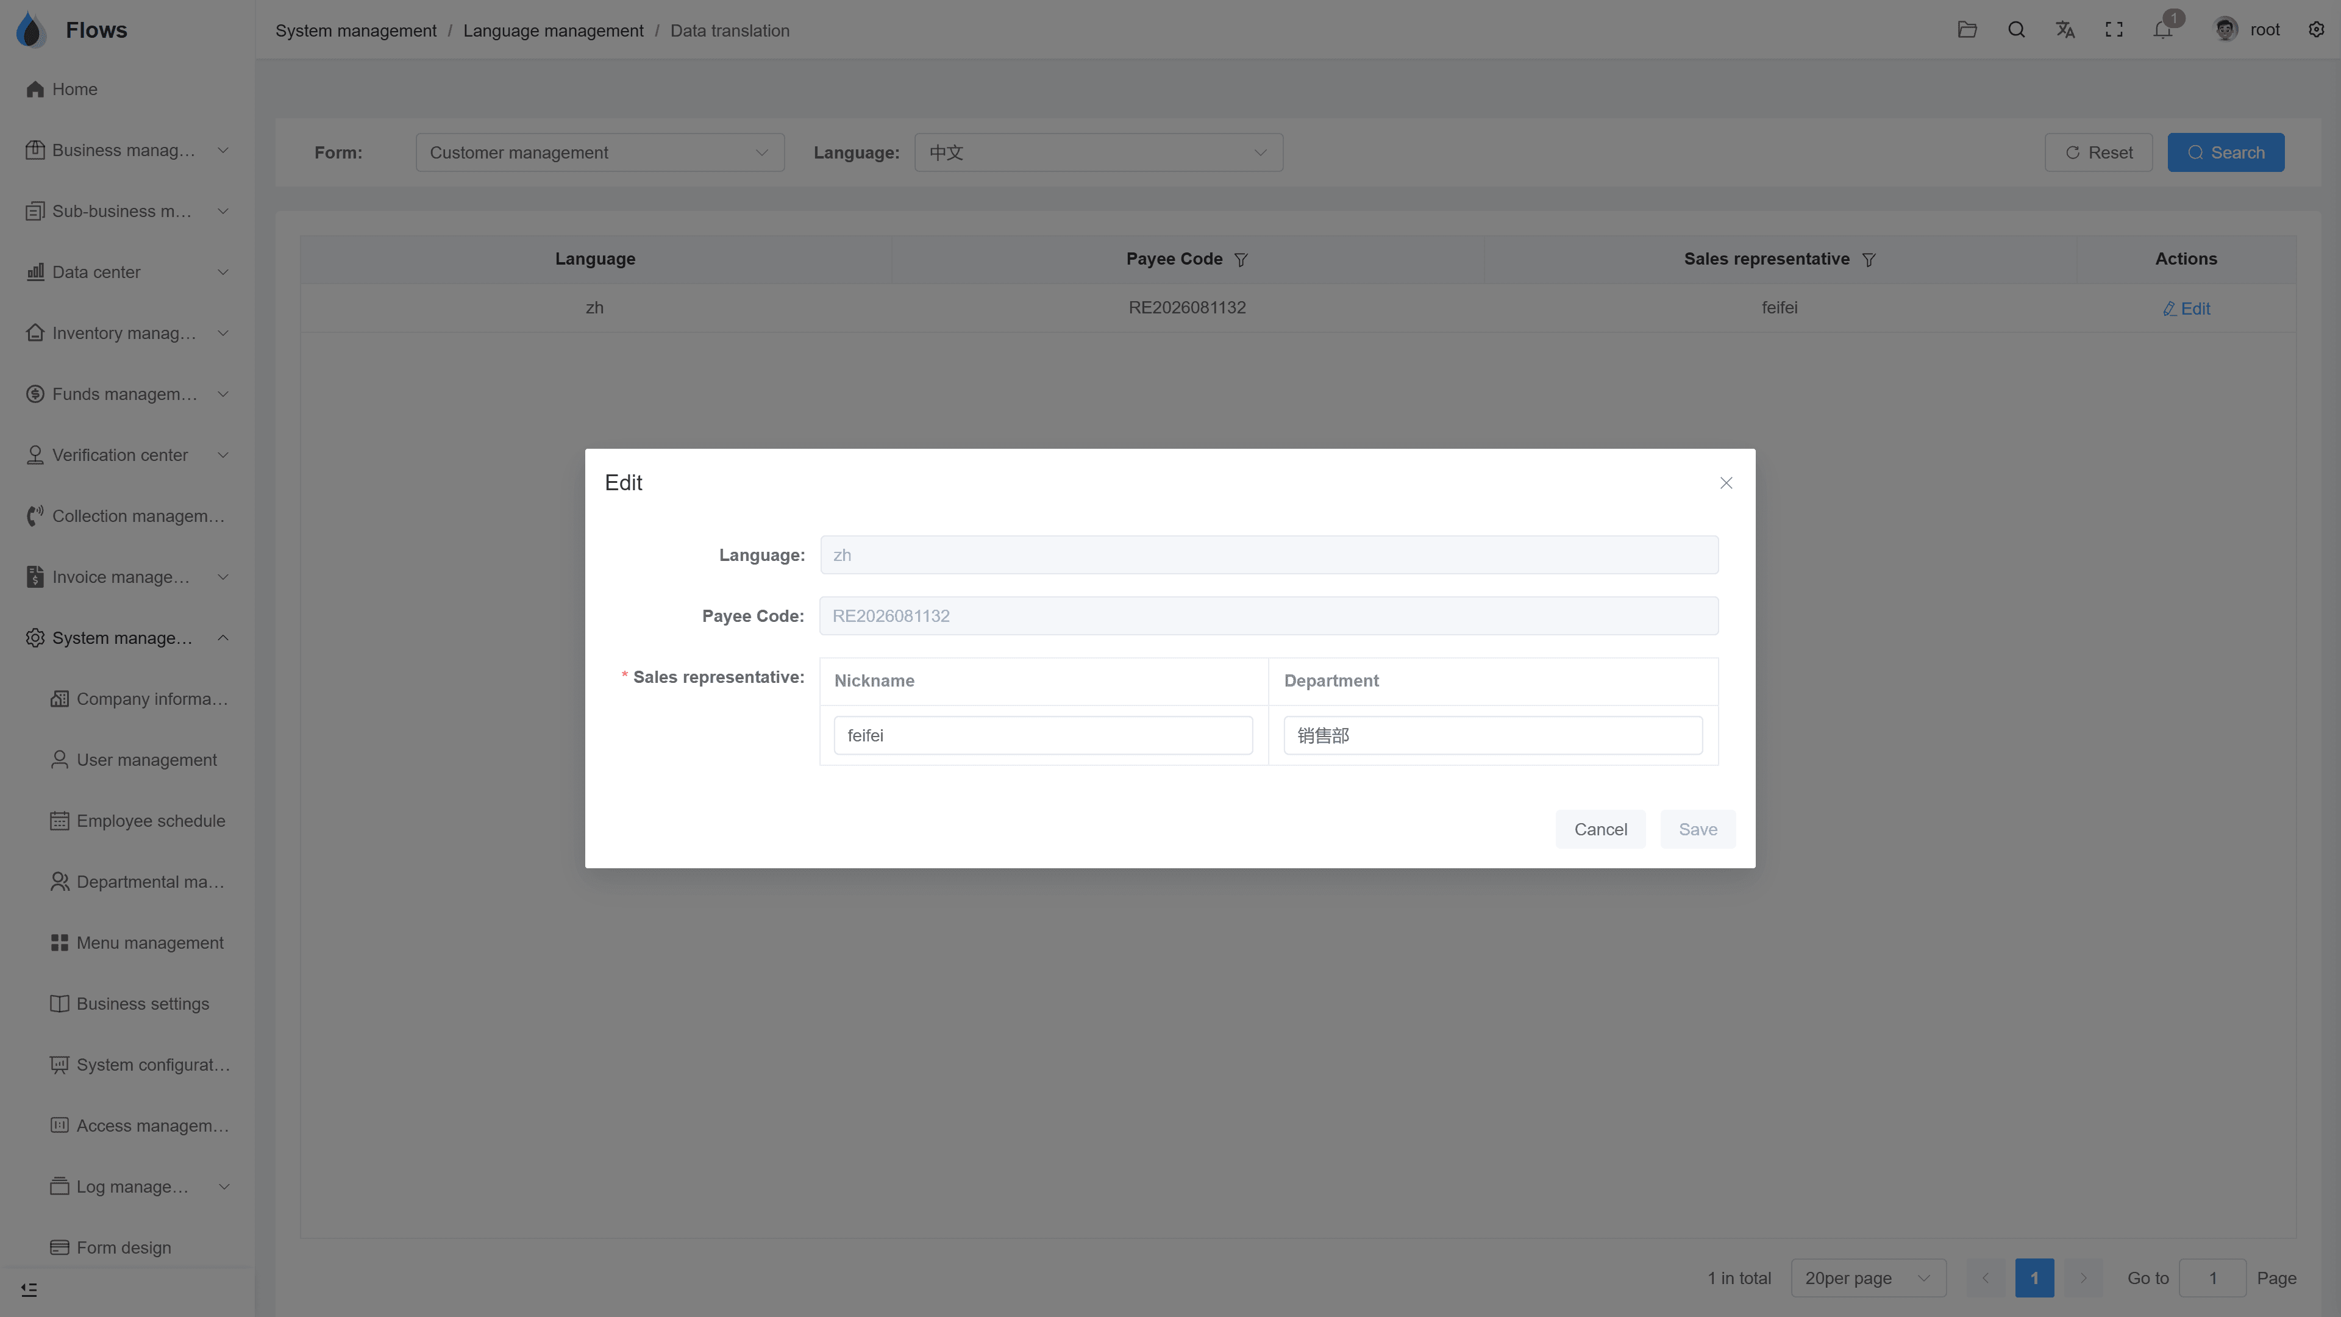Open the Form dropdown Customer management
The image size is (2341, 1317).
point(600,152)
